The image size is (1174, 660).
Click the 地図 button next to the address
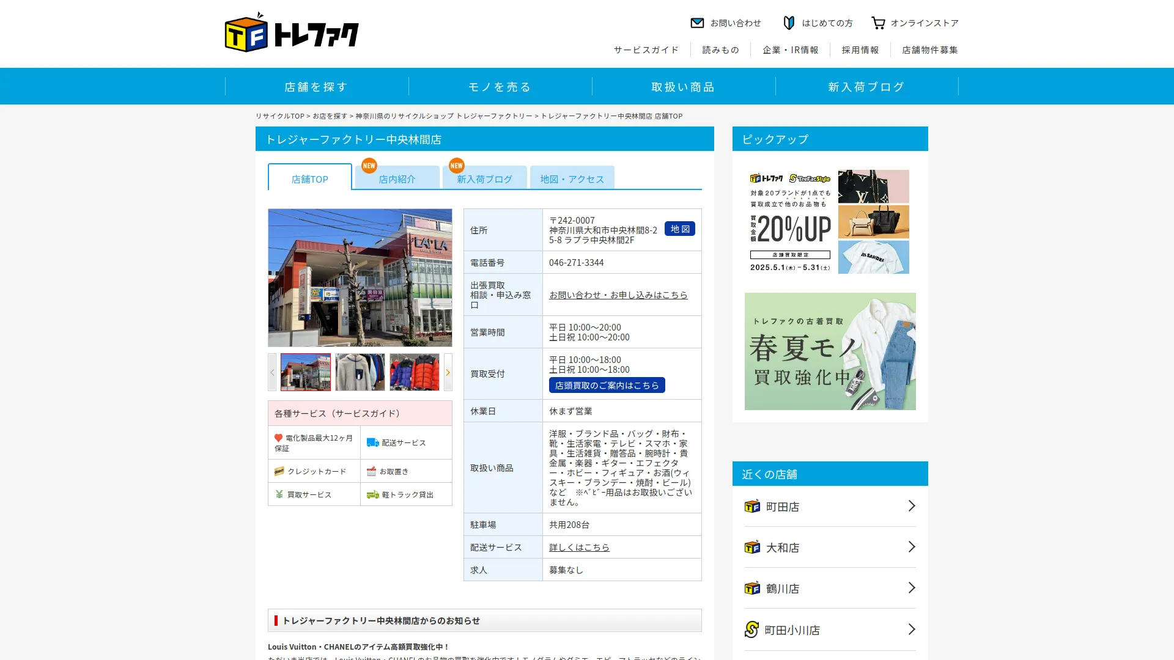click(680, 229)
